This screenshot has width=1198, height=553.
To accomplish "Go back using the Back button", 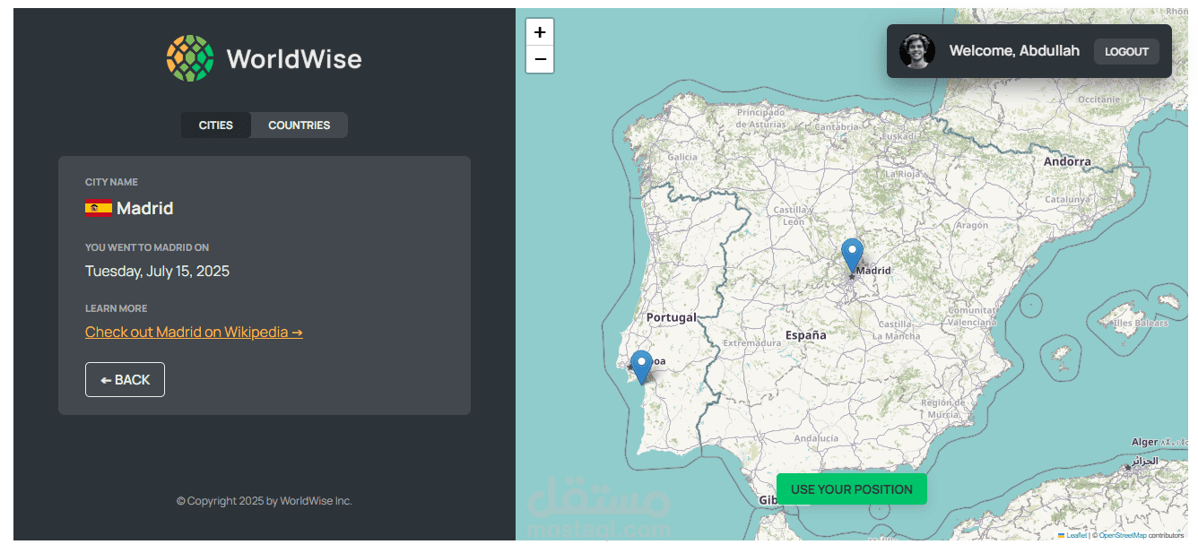I will pyautogui.click(x=125, y=379).
